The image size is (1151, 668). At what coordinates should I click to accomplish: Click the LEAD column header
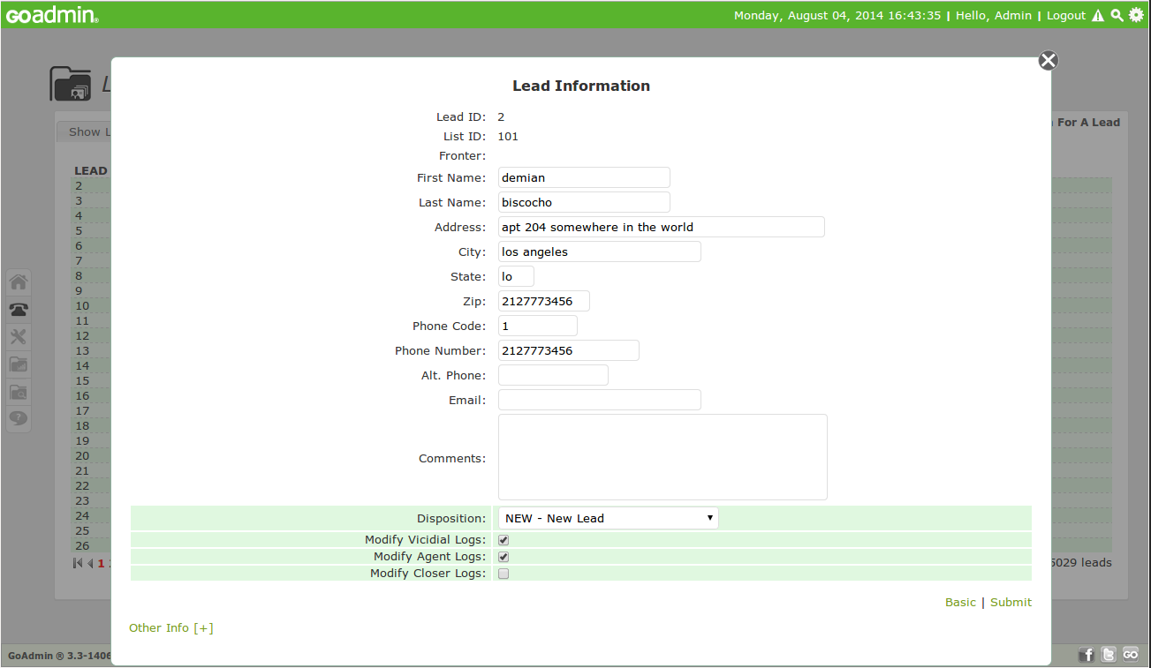point(91,171)
